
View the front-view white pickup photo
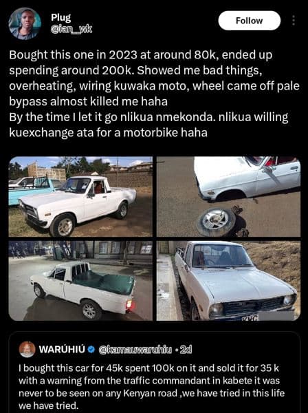228,281
